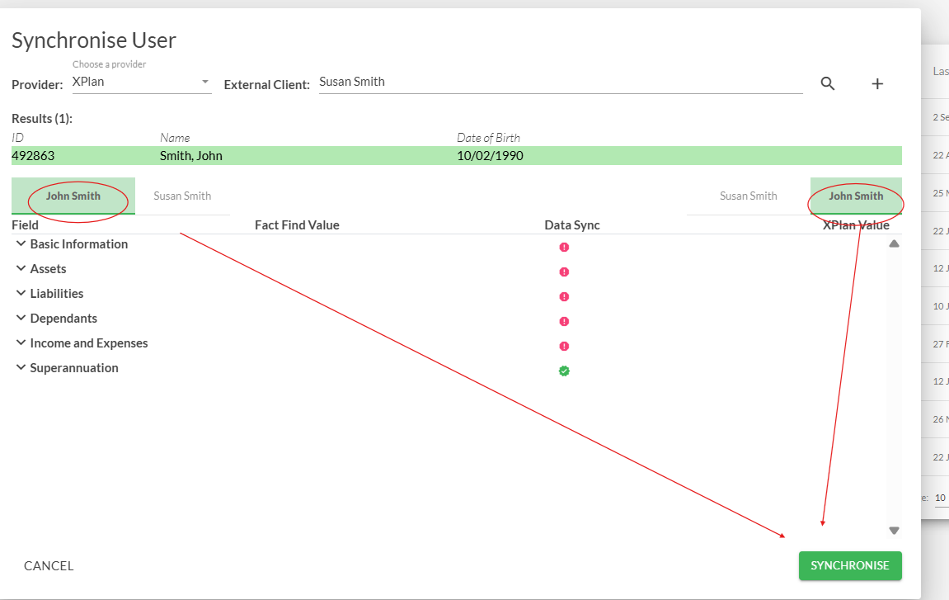
Task: Click the Cancel button
Action: (x=49, y=565)
